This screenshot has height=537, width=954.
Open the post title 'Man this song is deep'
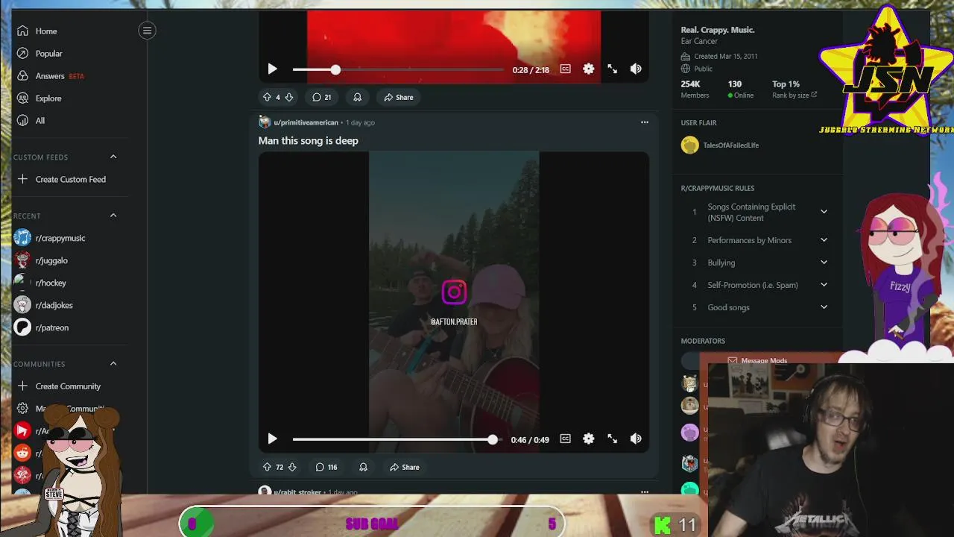309,140
